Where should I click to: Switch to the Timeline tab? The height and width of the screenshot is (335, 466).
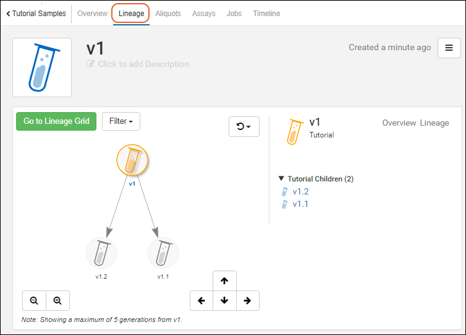coord(266,14)
